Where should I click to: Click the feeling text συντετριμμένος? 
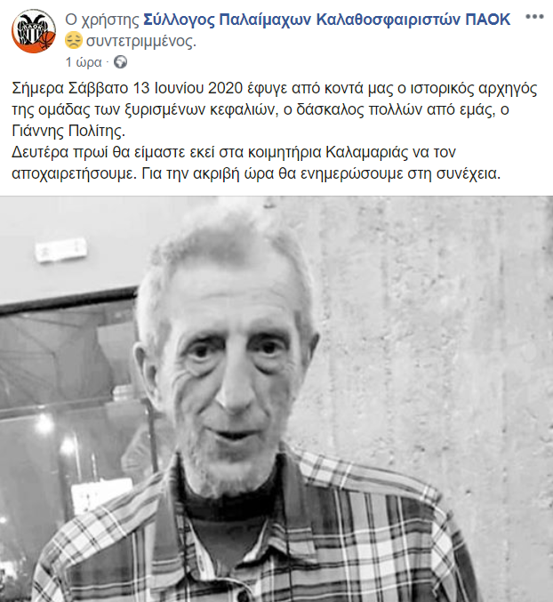coord(141,41)
